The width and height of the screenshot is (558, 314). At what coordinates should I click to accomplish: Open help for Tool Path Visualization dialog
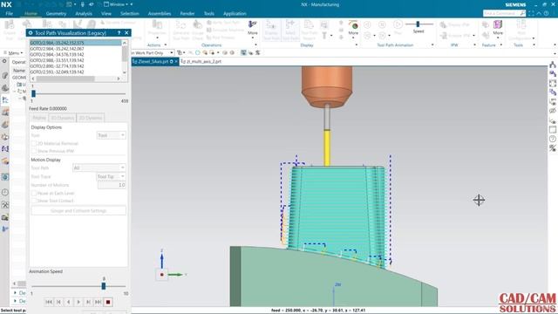point(119,33)
